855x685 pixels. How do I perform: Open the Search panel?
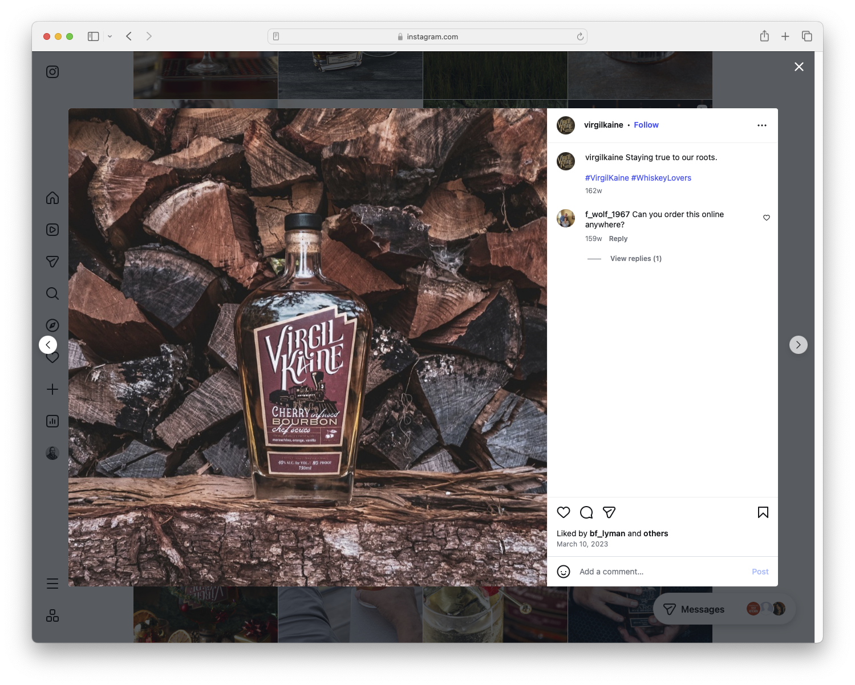(x=52, y=293)
